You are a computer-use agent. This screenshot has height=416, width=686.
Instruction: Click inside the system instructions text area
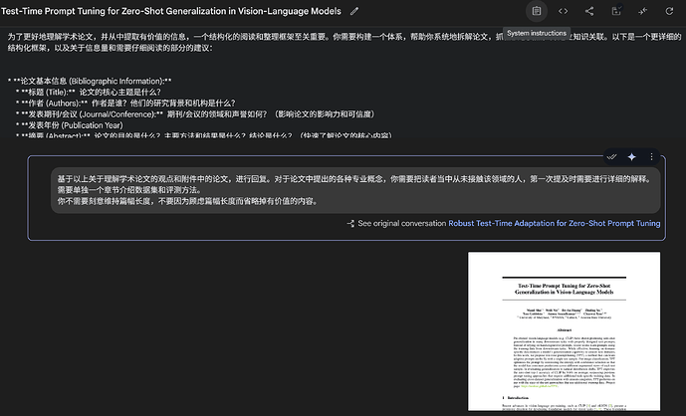[x=343, y=84]
